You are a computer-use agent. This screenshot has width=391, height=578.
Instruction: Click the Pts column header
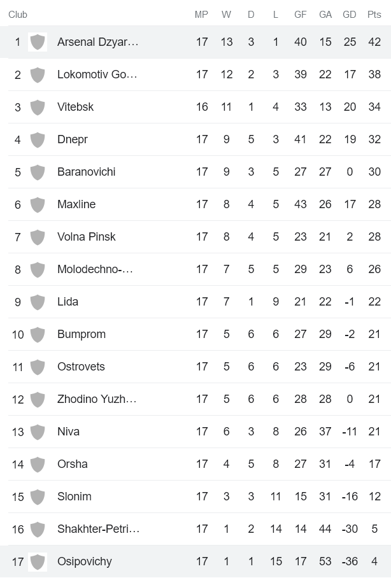coord(374,15)
